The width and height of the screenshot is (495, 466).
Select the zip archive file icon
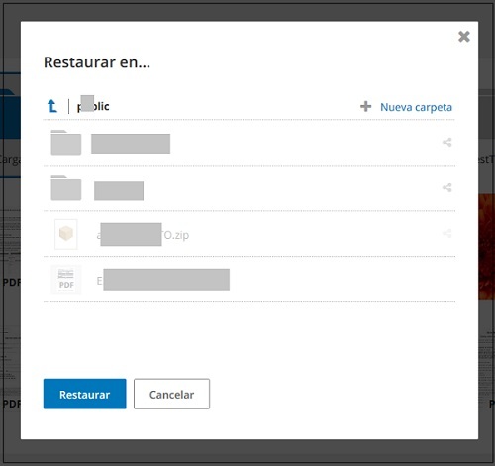pos(66,234)
